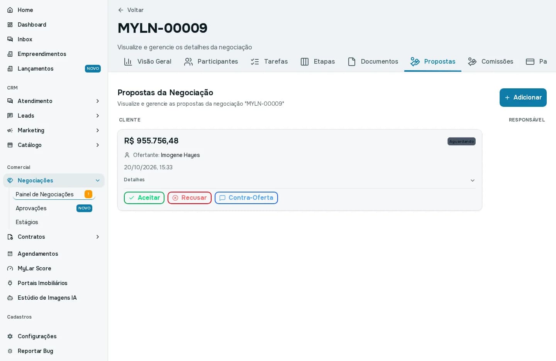The image size is (556, 361).
Task: Click the Lançamentos building icon
Action: pyautogui.click(x=10, y=69)
